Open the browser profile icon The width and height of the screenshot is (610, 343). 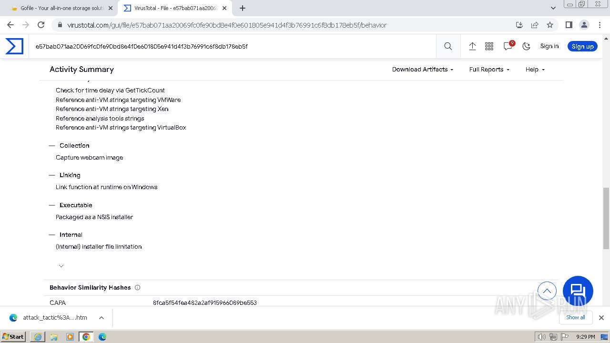584,25
